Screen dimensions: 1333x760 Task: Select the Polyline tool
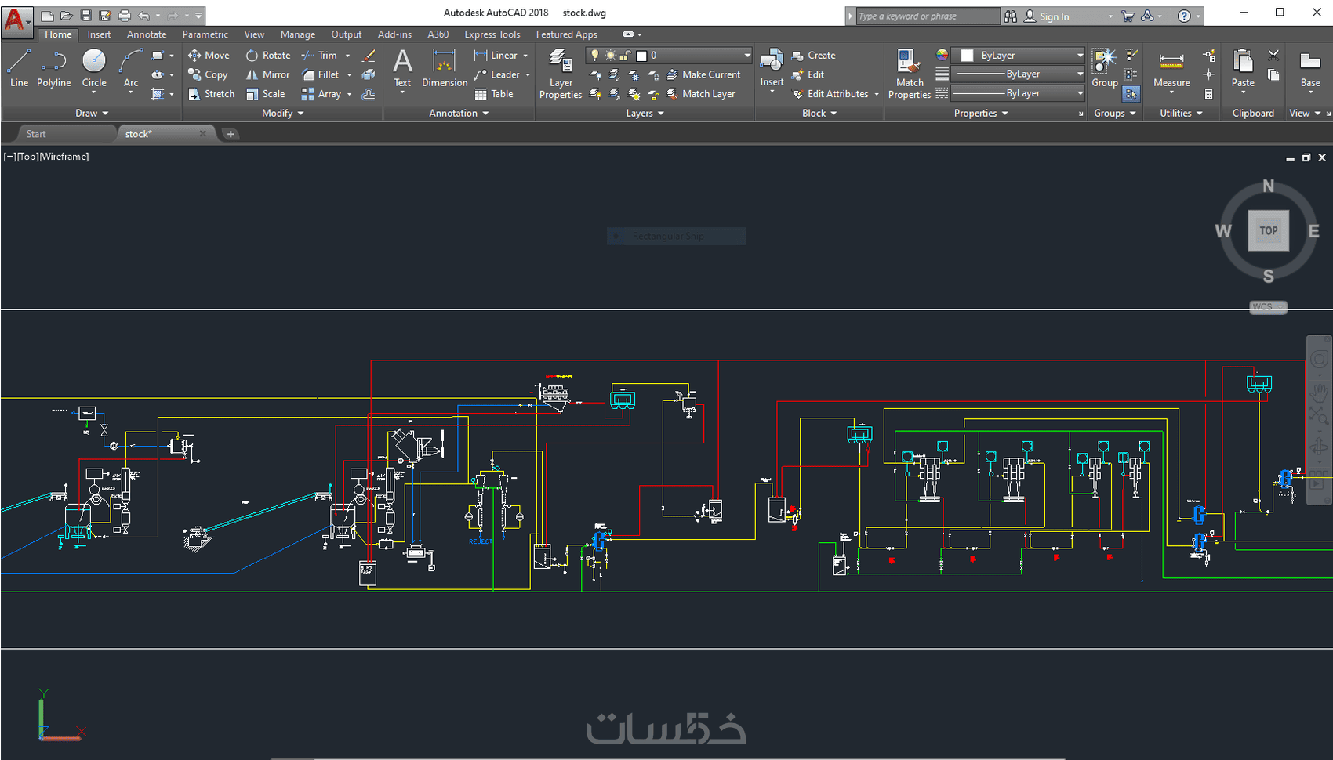click(53, 67)
